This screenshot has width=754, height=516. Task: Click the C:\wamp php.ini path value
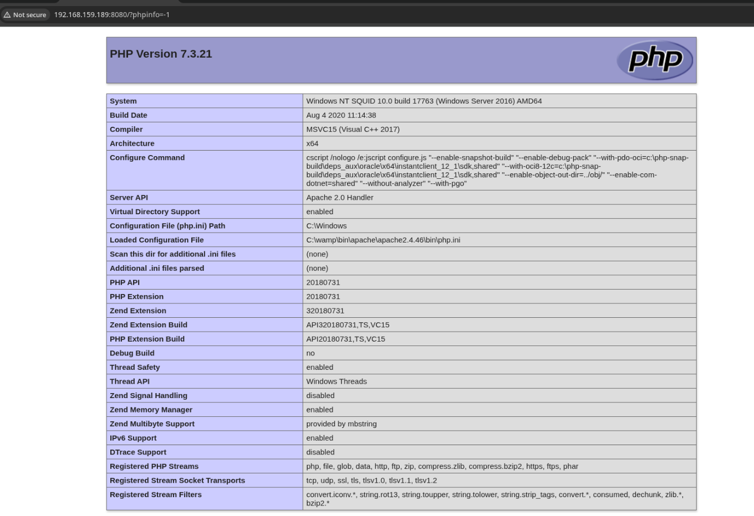(383, 240)
